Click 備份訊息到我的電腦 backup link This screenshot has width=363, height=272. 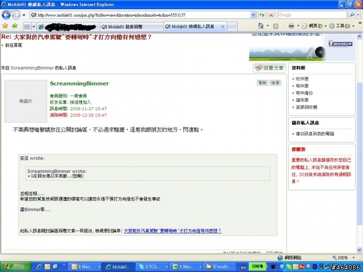(315, 134)
